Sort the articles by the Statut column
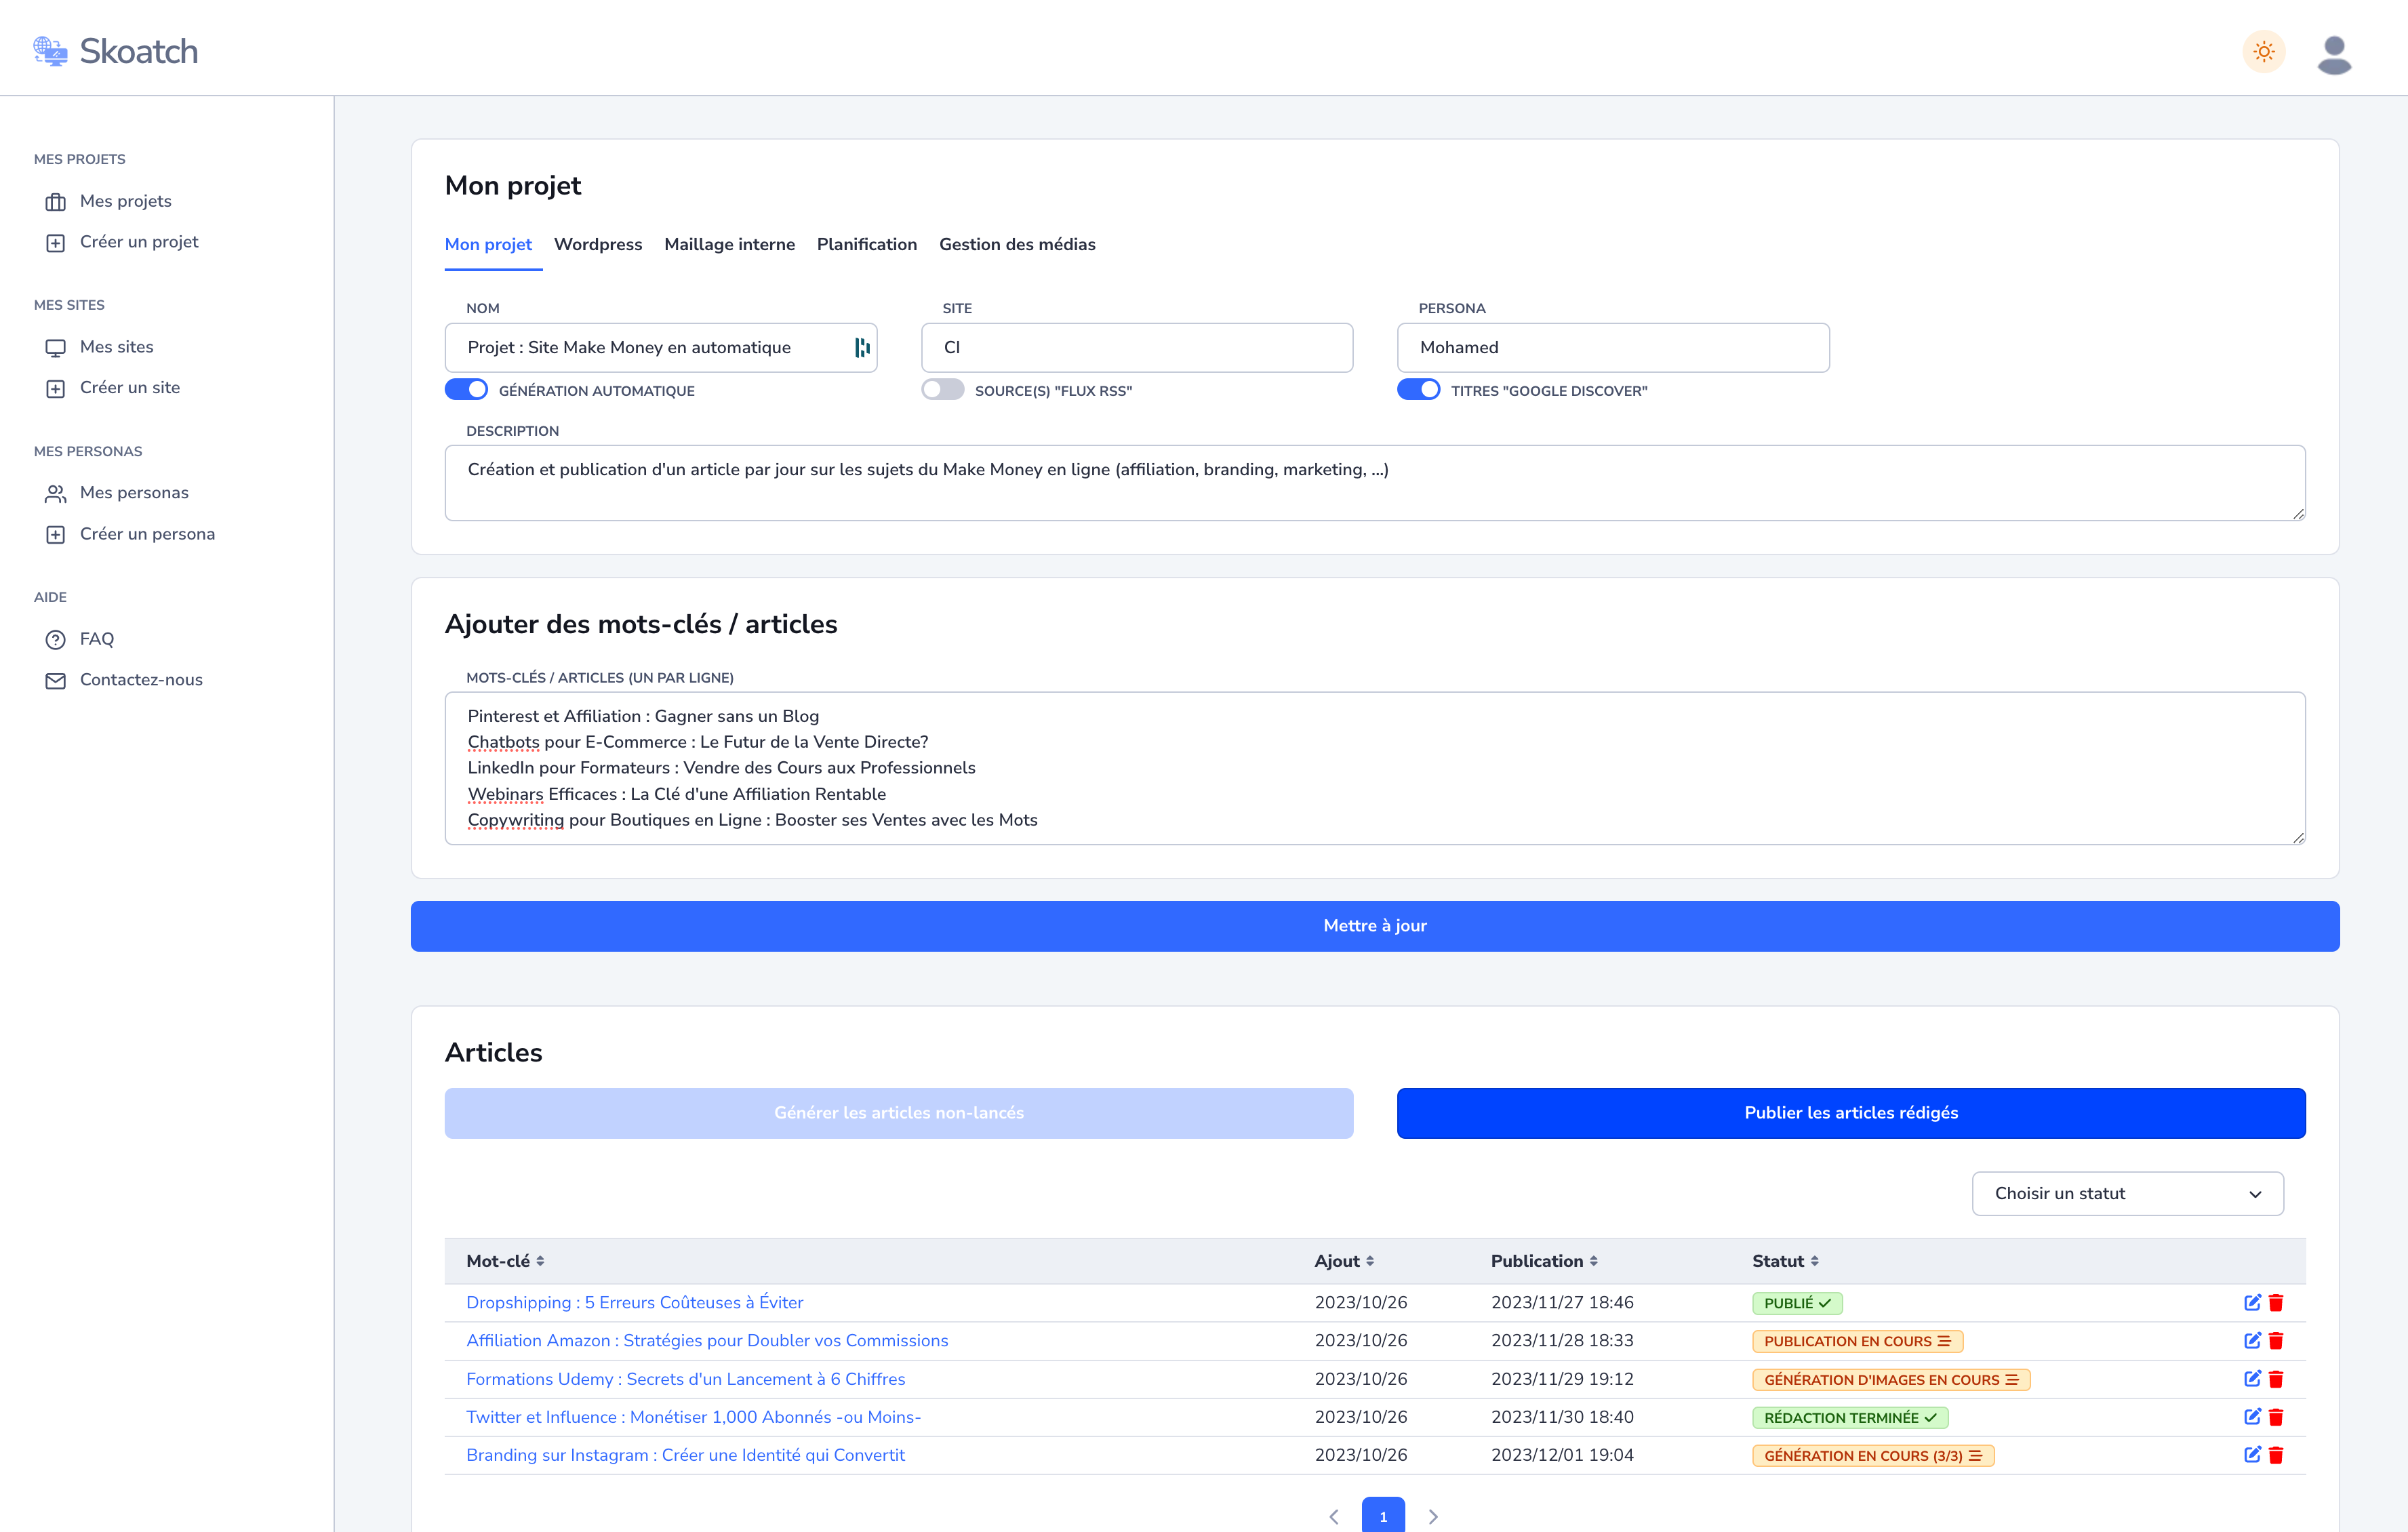This screenshot has width=2408, height=1532. [x=1785, y=1261]
